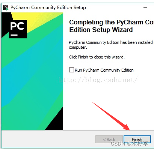Viewport: 154px width, 150px height.
Task: Click the disabled '< Back' button
Action: (109, 139)
